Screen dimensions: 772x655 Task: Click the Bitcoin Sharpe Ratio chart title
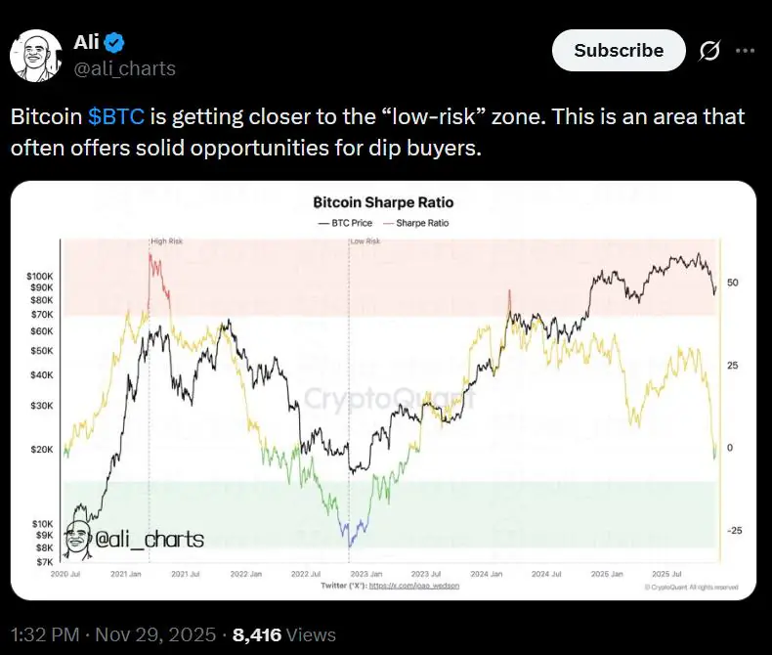(383, 203)
